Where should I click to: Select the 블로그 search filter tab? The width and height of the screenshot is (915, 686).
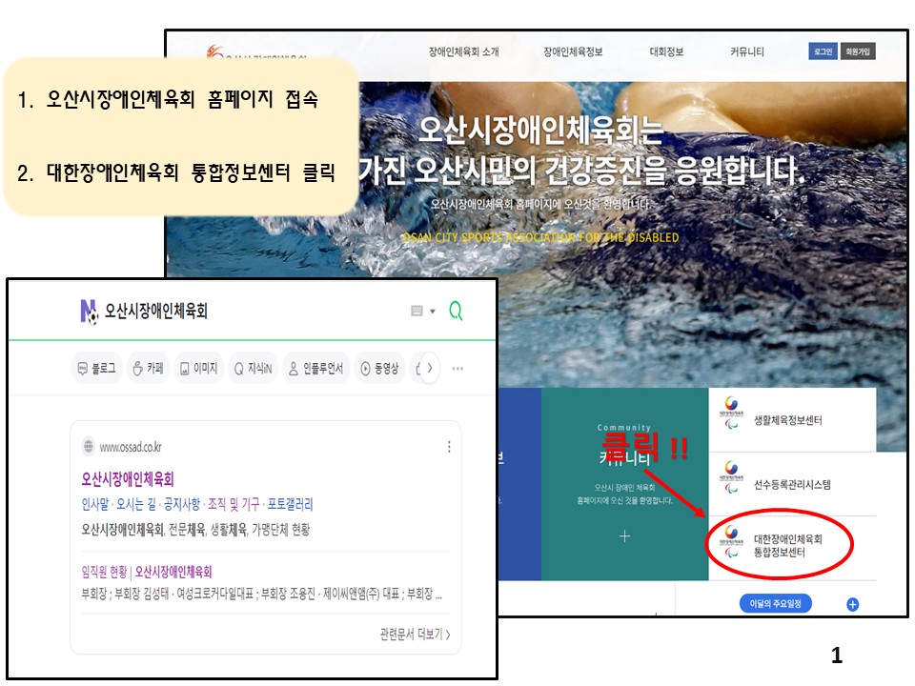97,369
